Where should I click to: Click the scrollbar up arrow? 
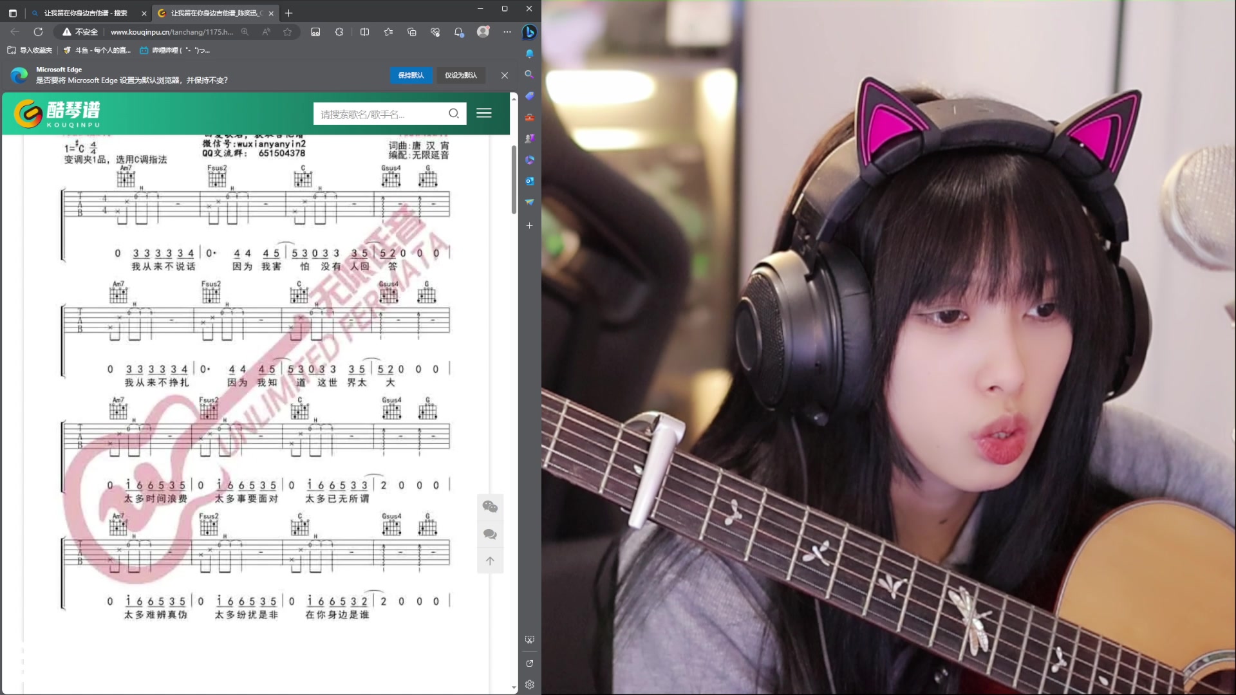point(514,100)
